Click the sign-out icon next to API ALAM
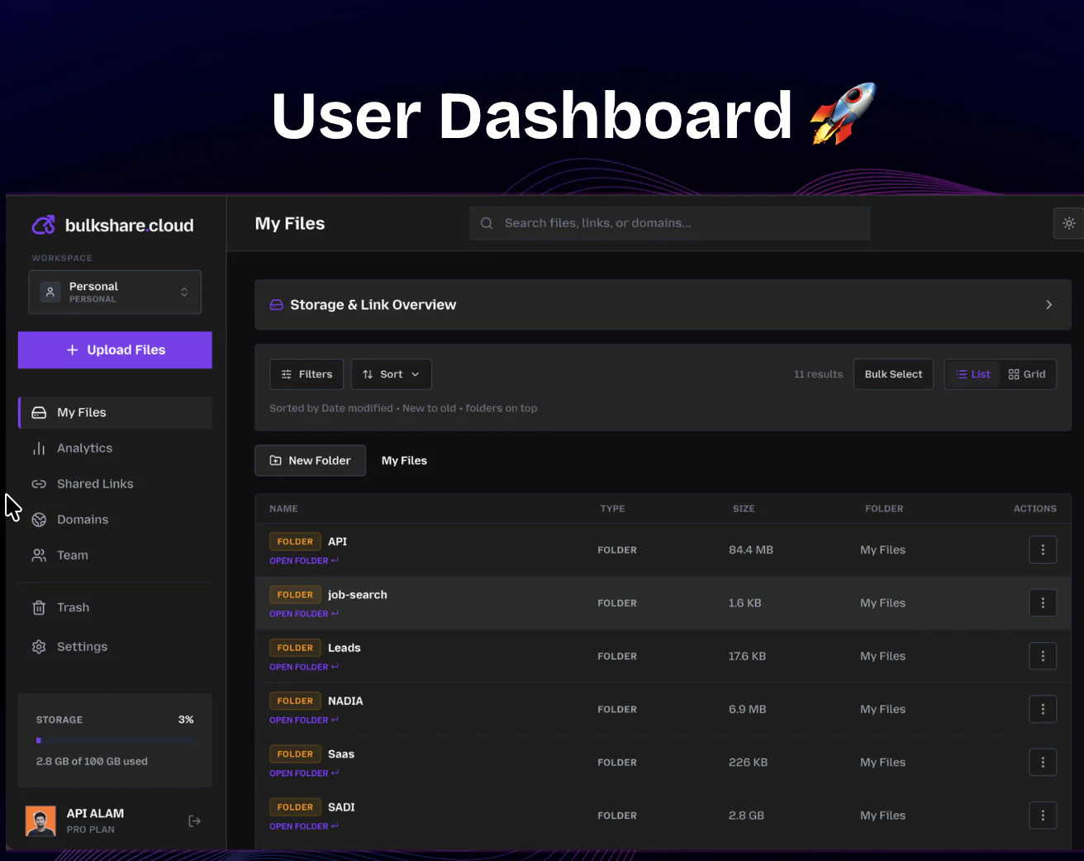 coord(194,821)
